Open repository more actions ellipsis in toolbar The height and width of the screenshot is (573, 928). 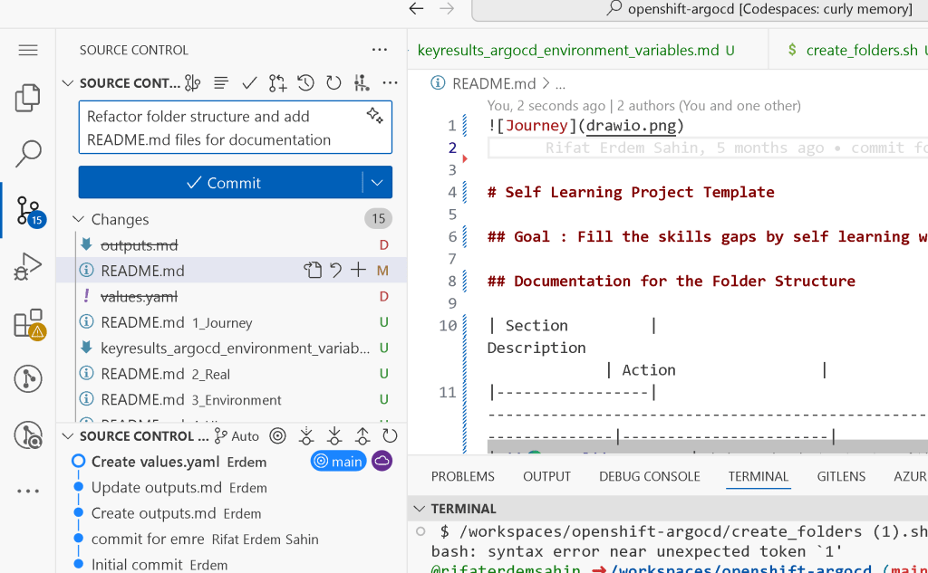coord(390,83)
